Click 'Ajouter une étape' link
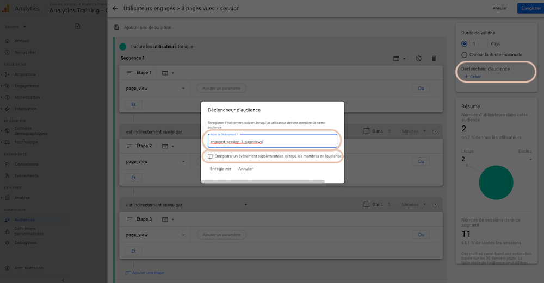The width and height of the screenshot is (544, 283). pos(145,273)
